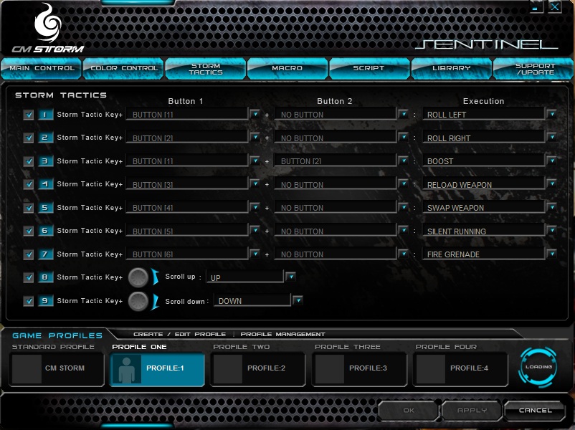Click the number 2 badge icon
575x430 pixels.
45,138
